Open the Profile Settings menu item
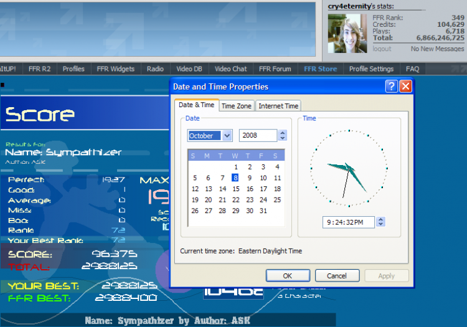 click(371, 69)
